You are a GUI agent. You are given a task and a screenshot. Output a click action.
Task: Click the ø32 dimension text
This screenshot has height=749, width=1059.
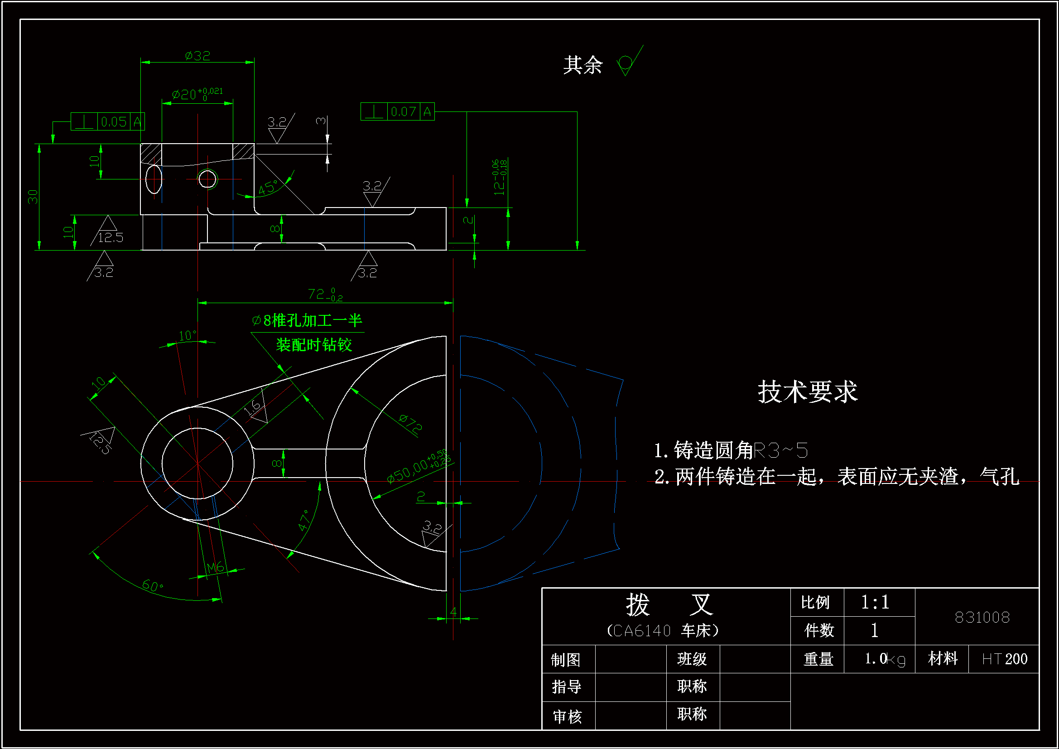(x=197, y=56)
